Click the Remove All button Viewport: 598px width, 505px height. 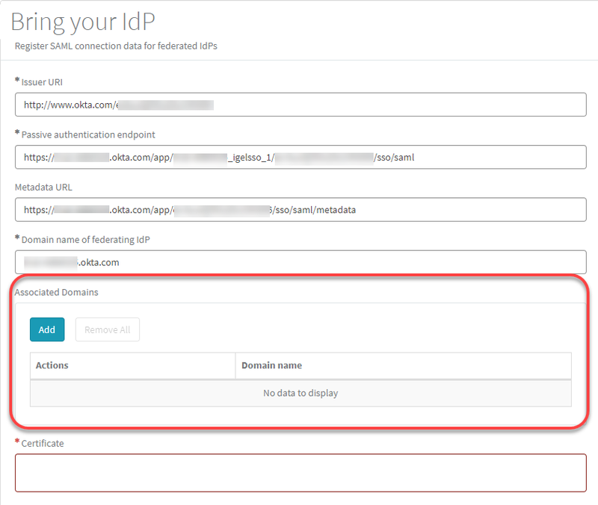pyautogui.click(x=107, y=329)
